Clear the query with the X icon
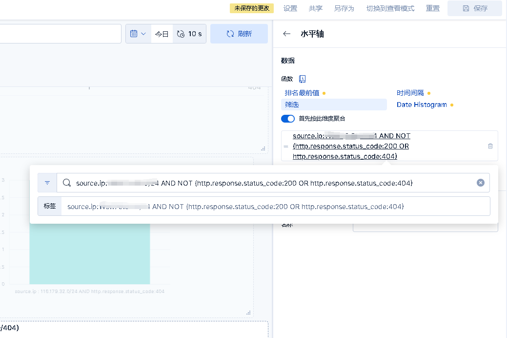Viewport: 507px width, 338px height. tap(481, 183)
